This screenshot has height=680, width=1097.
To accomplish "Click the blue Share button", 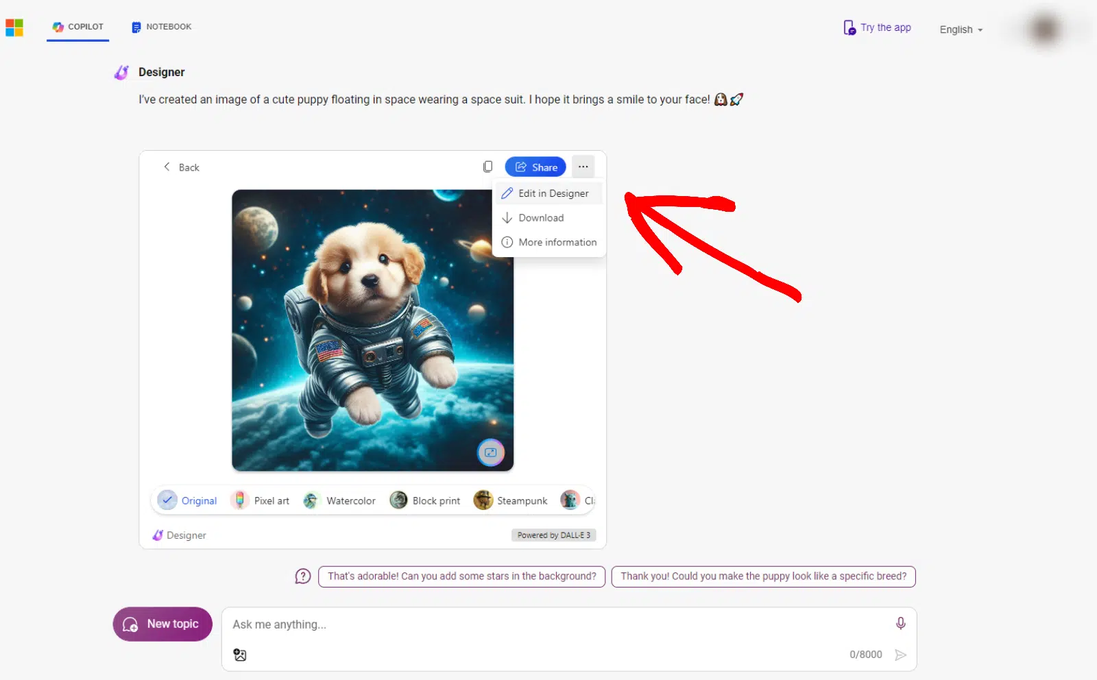I will (535, 167).
